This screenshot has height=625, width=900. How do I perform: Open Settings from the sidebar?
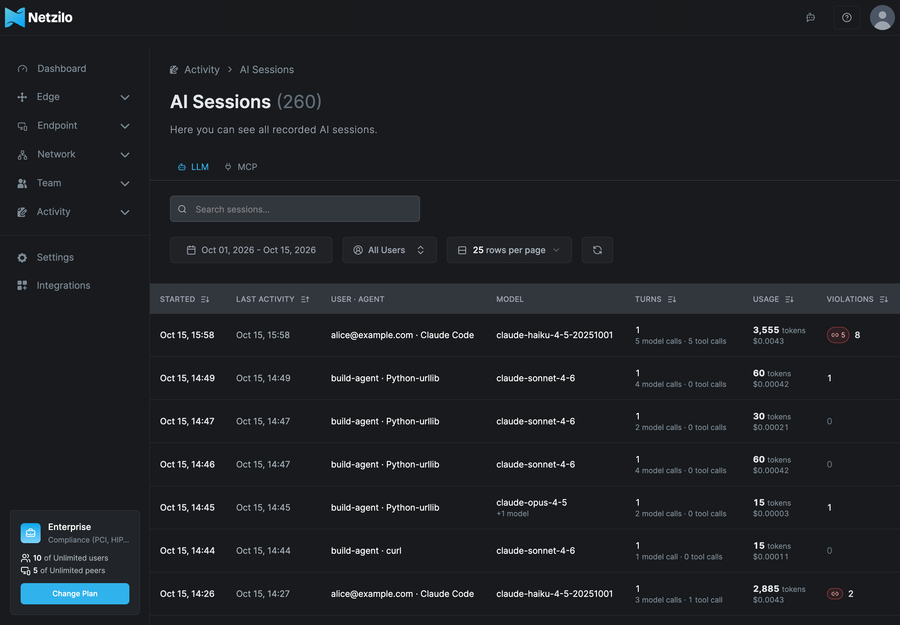point(55,257)
